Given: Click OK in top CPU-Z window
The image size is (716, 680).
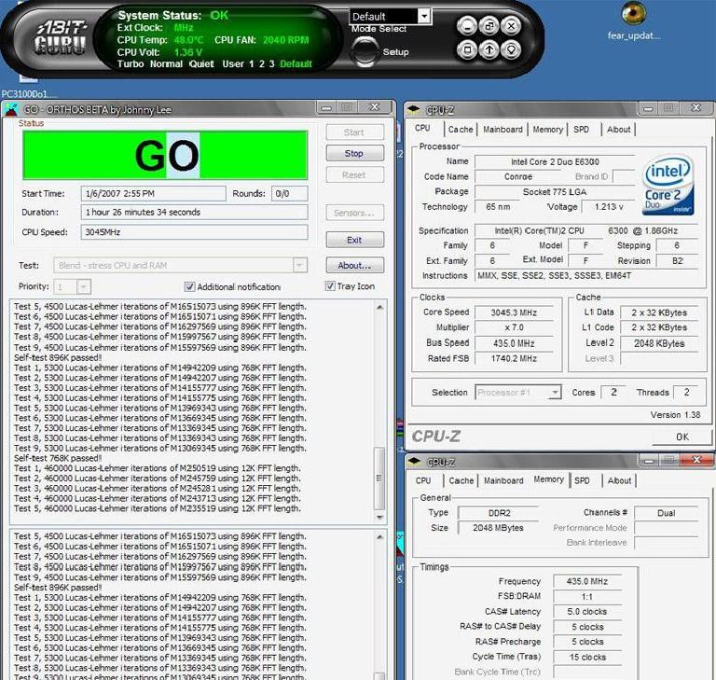Looking at the screenshot, I should 682,437.
